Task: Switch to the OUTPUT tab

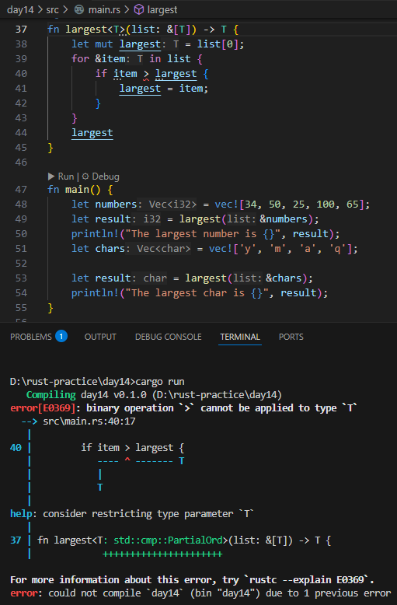Action: click(100, 337)
